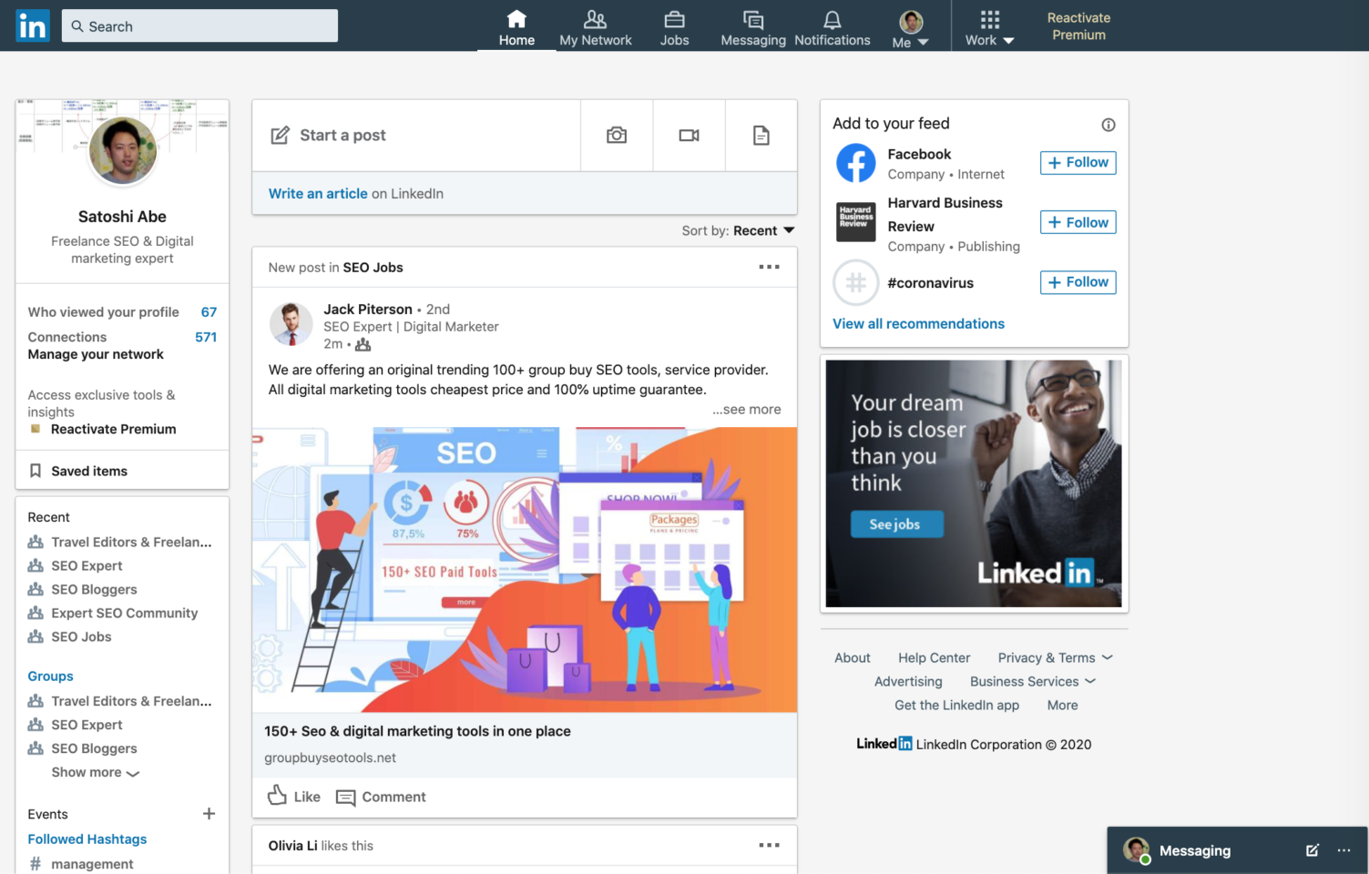Viewport: 1369px width, 874px height.
Task: Follow the Facebook company
Action: pos(1078,163)
